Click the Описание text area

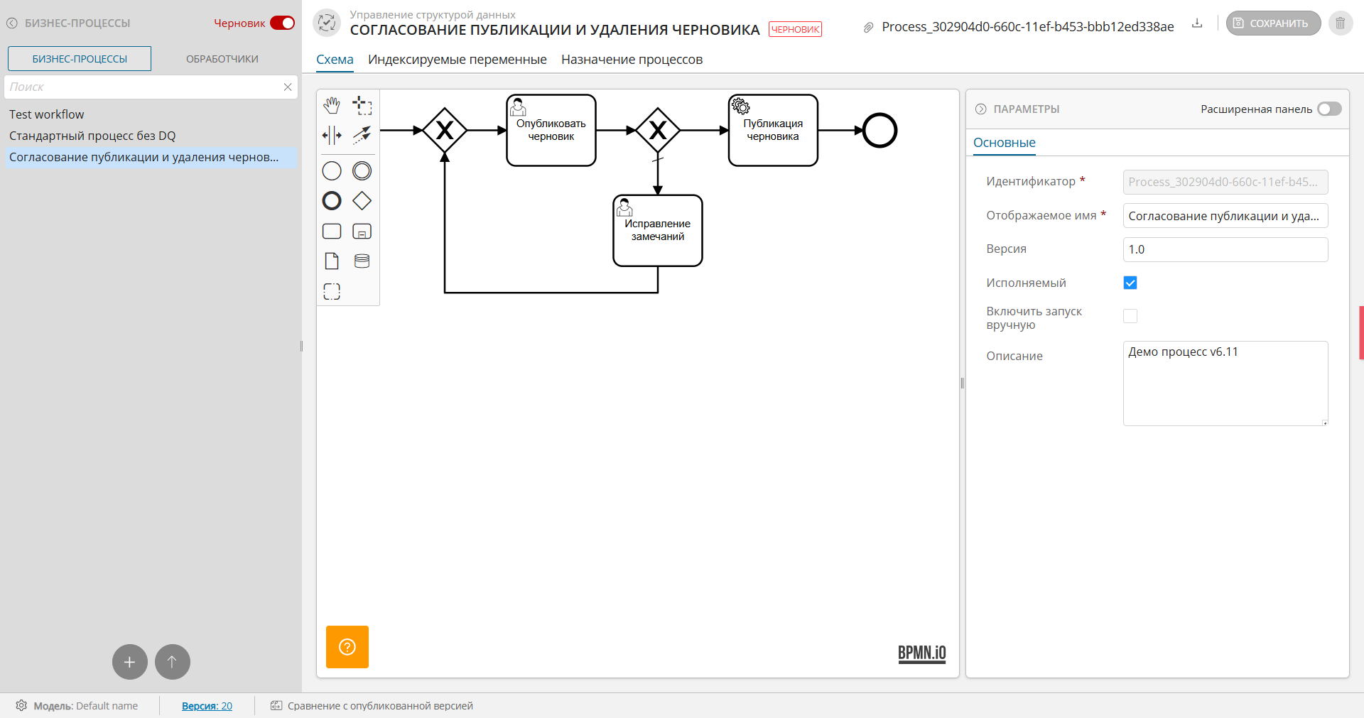(1225, 384)
